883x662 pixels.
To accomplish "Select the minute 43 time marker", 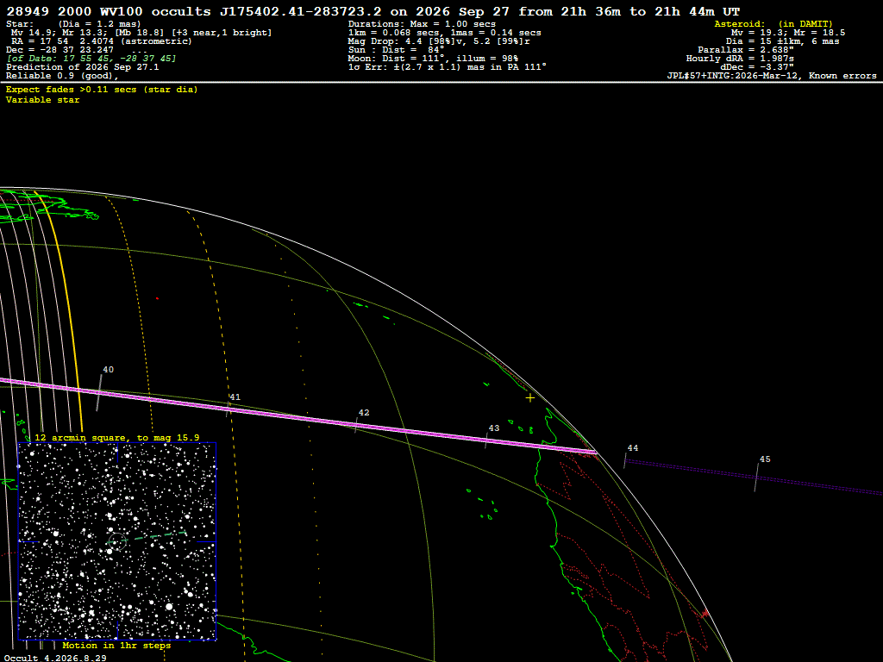I will (494, 428).
